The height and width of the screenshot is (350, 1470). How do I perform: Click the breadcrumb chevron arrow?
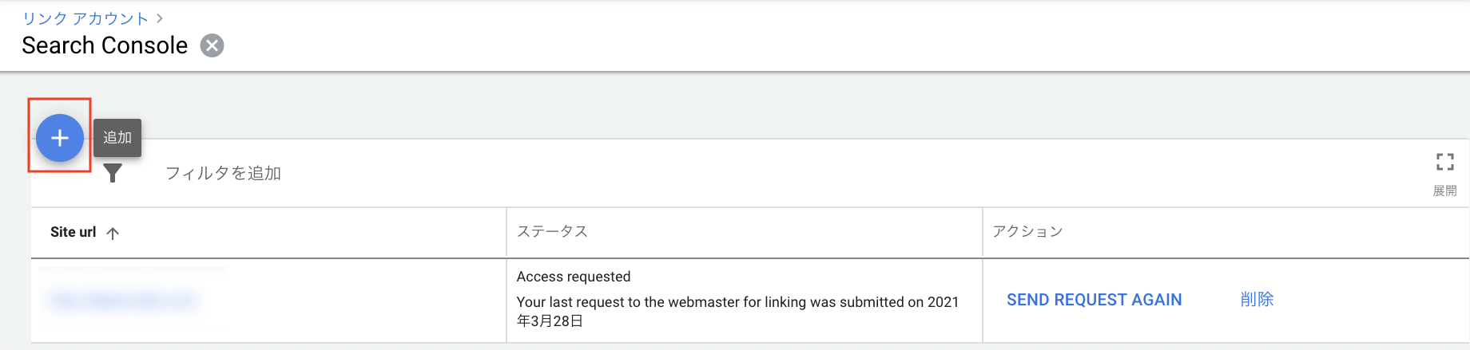point(160,18)
